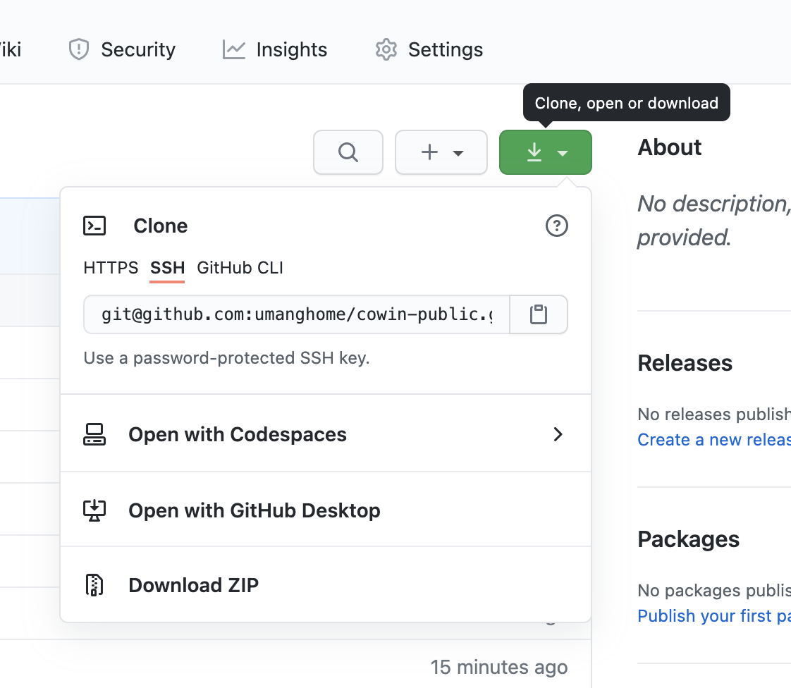Click Download ZIP option
791x688 pixels.
click(x=193, y=585)
